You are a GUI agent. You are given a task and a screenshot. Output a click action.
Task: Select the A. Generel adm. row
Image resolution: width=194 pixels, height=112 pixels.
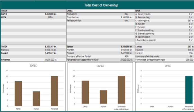click(x=164, y=14)
